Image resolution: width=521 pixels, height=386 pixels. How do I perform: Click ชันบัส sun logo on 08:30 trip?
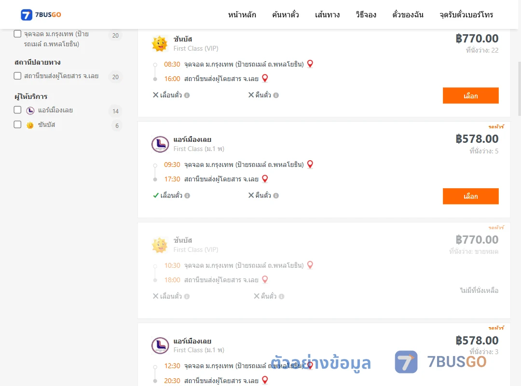(160, 43)
